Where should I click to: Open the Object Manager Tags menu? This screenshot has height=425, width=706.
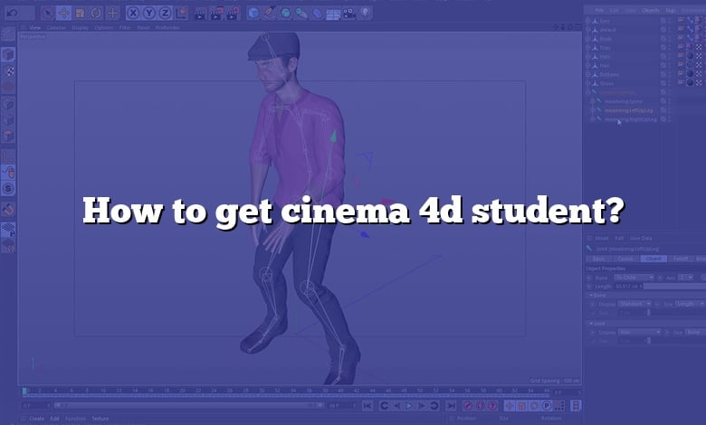pos(671,10)
